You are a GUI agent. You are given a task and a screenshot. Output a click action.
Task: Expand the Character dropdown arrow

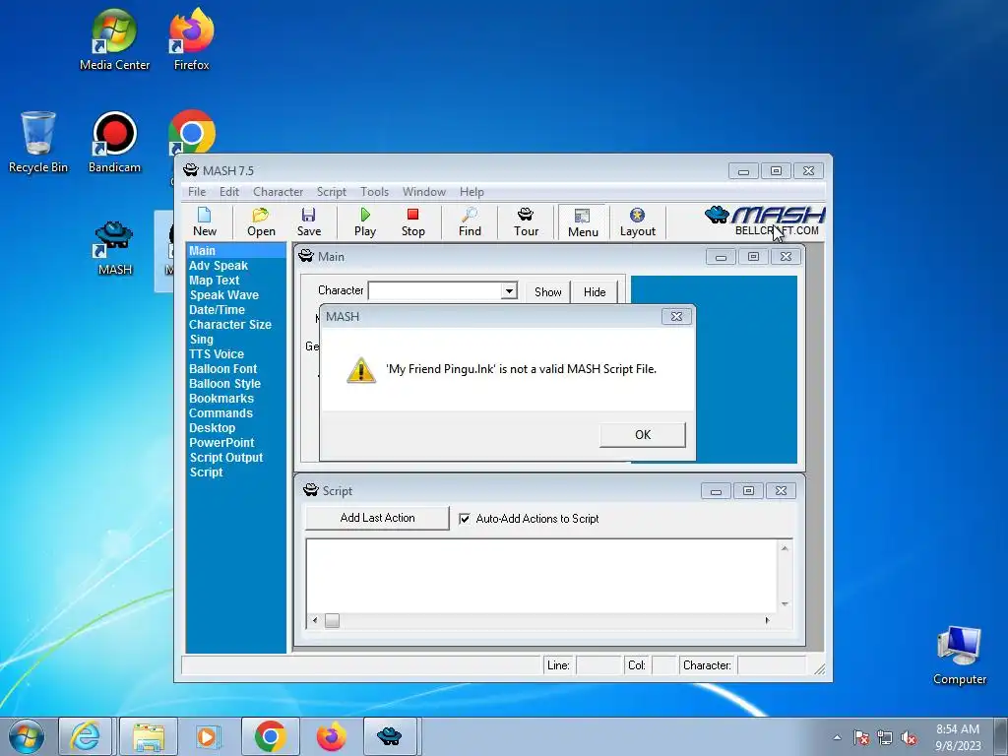pos(509,291)
